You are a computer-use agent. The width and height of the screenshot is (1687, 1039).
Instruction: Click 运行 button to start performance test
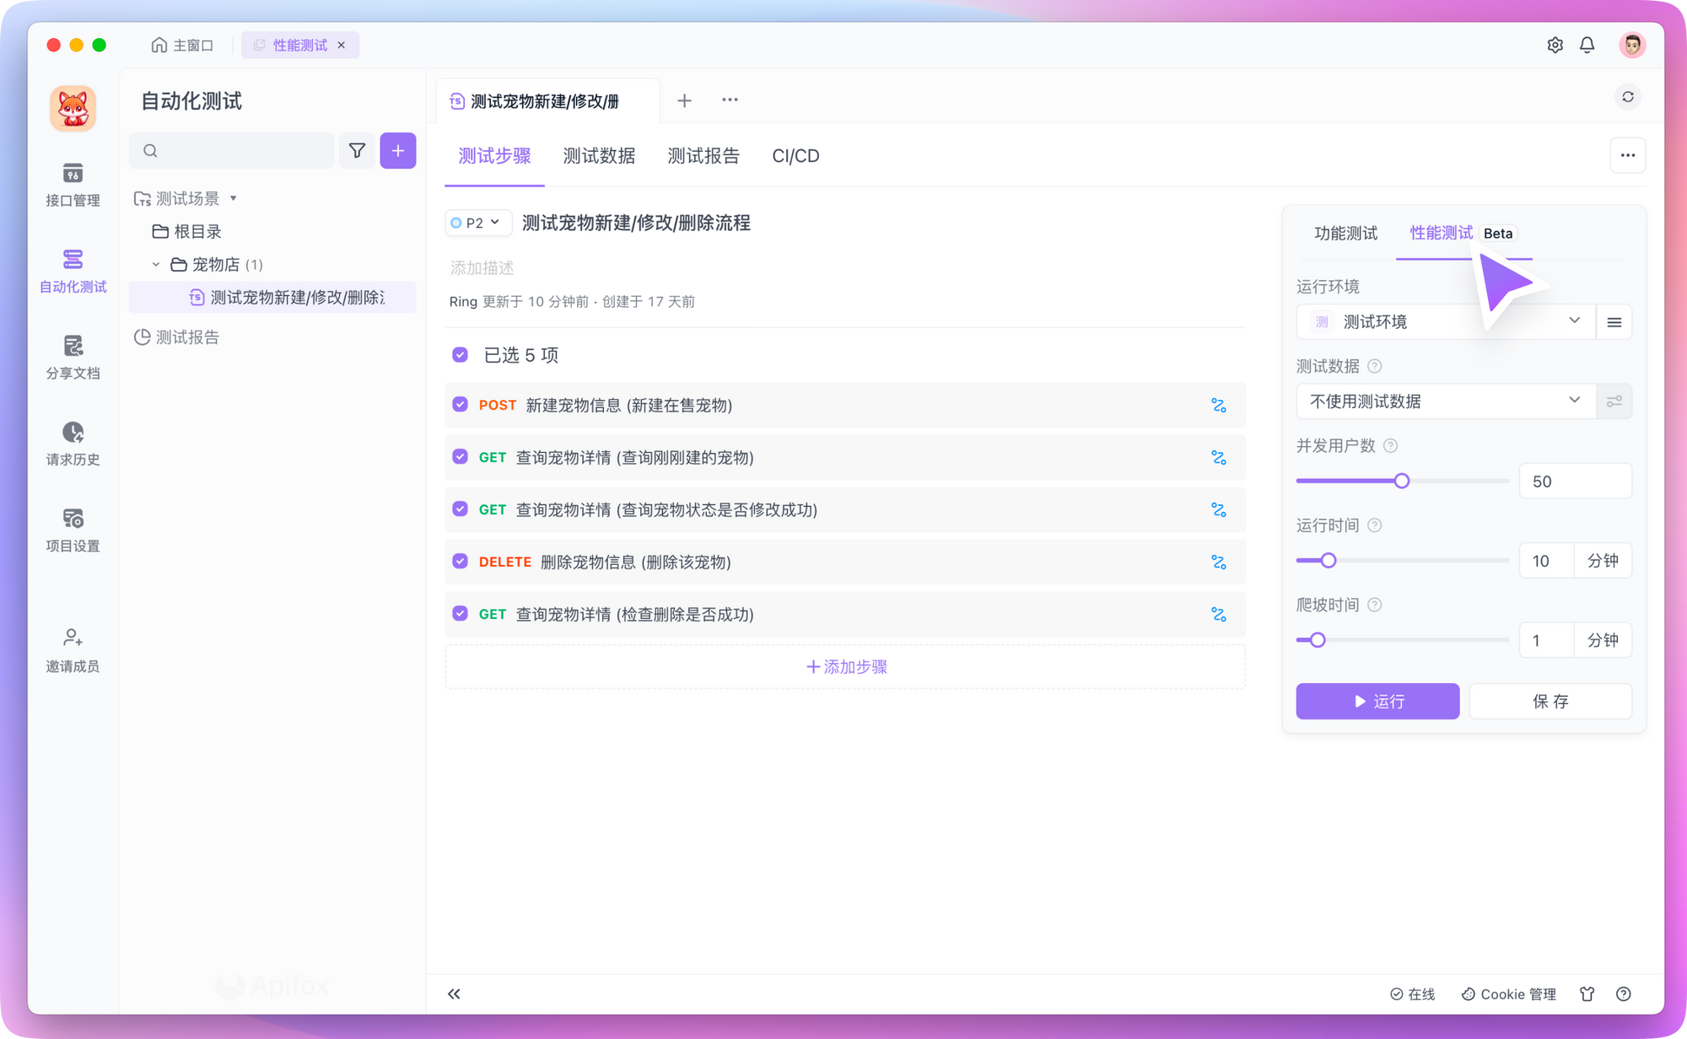(1378, 700)
